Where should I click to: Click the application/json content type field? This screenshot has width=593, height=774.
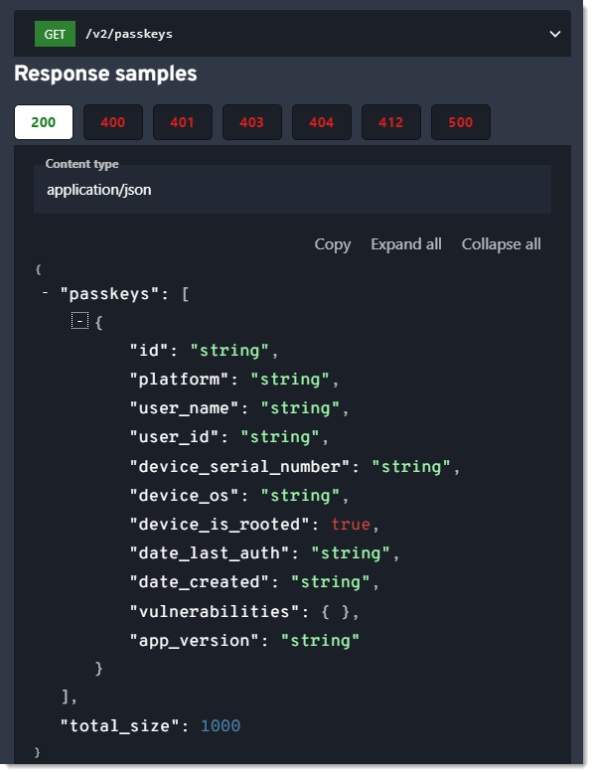coord(293,190)
